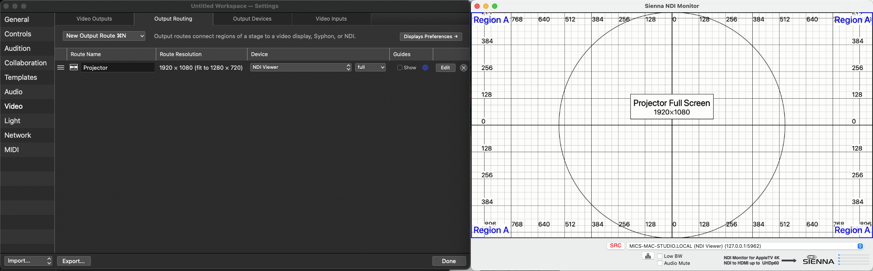Screen dimensions: 873x271
Task: Open the Video Inputs tab
Action: coord(331,19)
